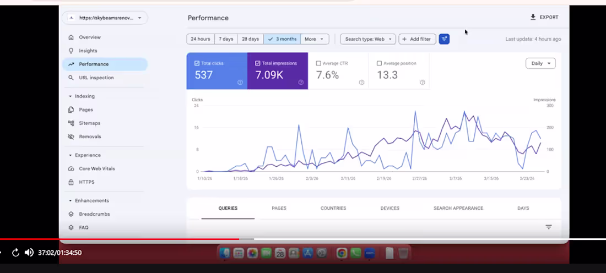The height and width of the screenshot is (273, 606).
Task: Open the Sitemaps report
Action: [x=89, y=123]
